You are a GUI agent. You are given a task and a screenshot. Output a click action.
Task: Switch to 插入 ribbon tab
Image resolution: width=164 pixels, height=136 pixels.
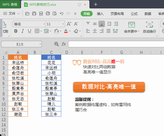[x=100, y=14]
